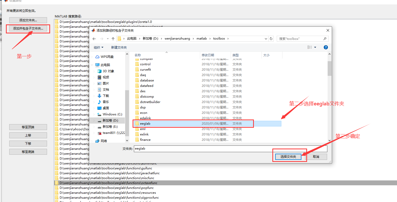Open the 3D对象 sidebar entry
Image resolution: width=397 pixels, height=202 pixels.
(x=106, y=71)
